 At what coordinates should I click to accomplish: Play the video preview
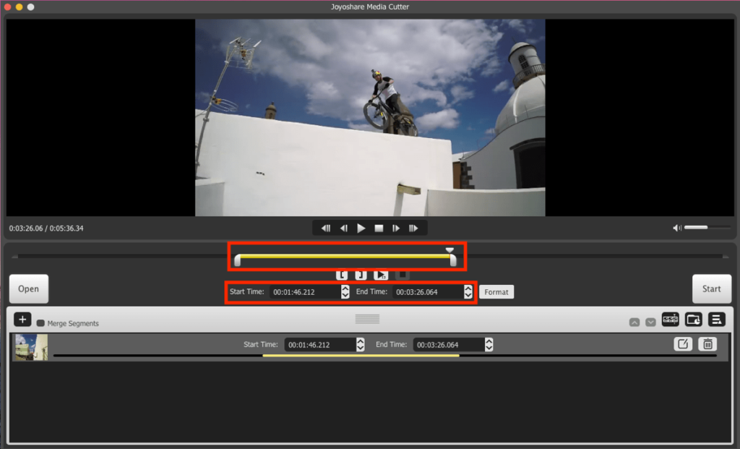(361, 228)
